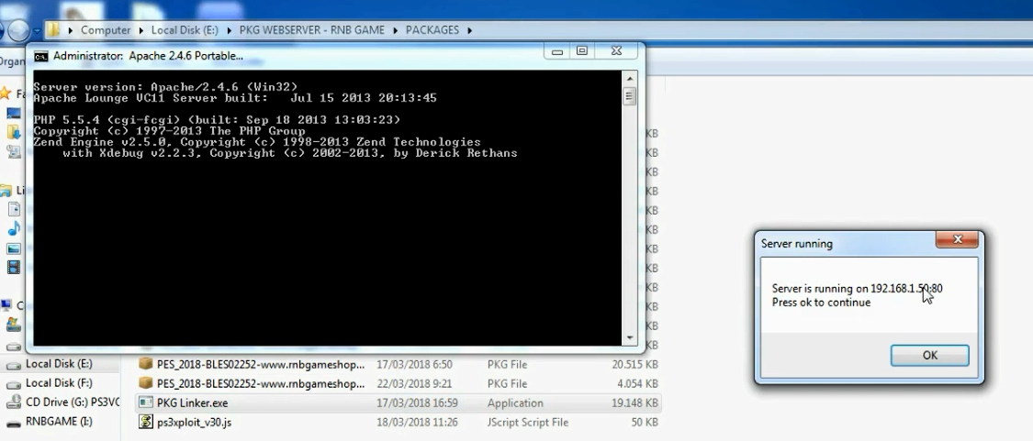1033x441 pixels.
Task: Click the 17/03/2018 16:59 date modified cell
Action: (417, 402)
